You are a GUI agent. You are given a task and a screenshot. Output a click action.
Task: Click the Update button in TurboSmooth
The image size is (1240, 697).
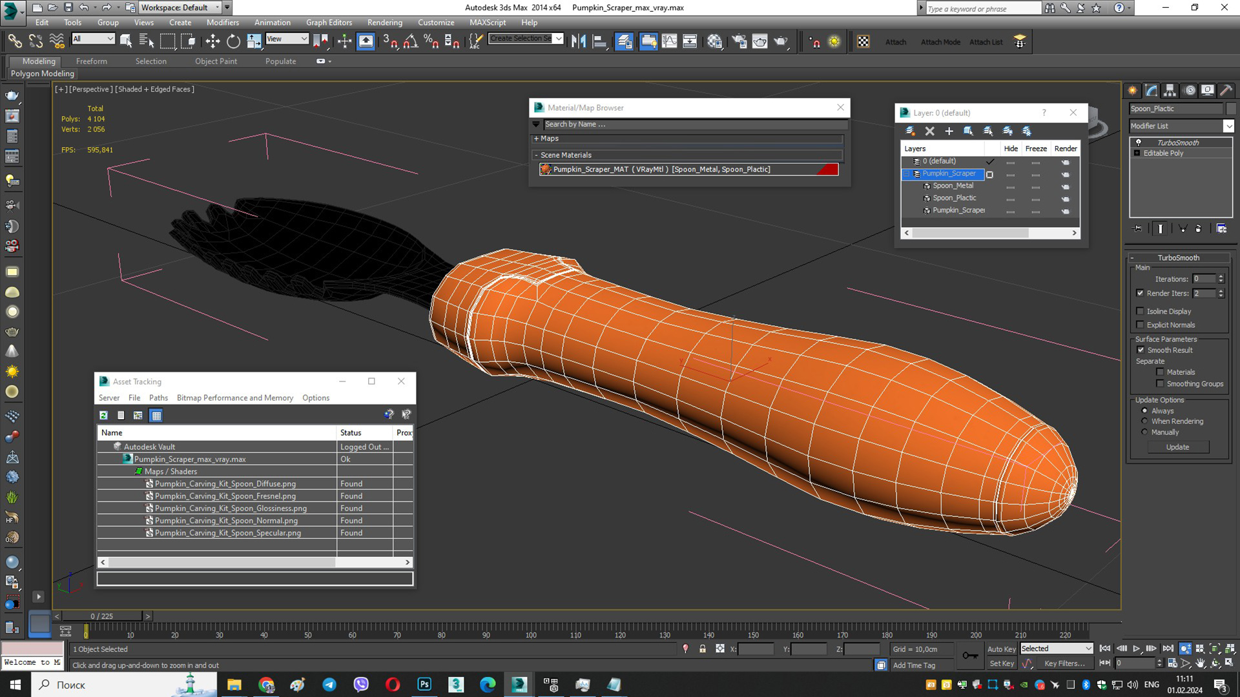pos(1178,447)
